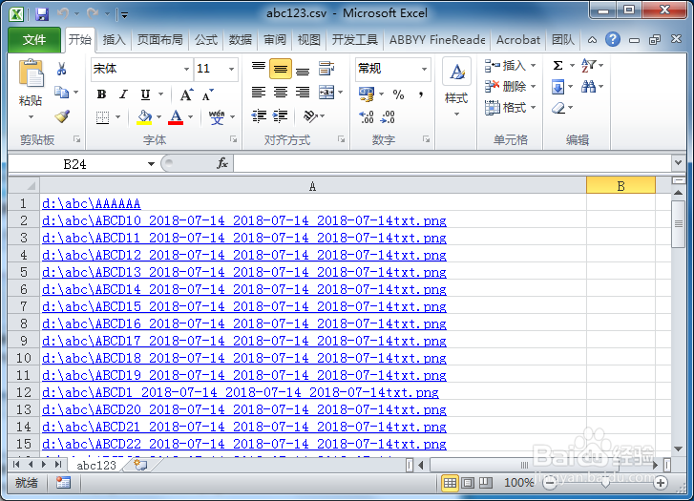Image resolution: width=694 pixels, height=501 pixels.
Task: Click the vertical scrollbar thumb
Action: pyautogui.click(x=678, y=224)
